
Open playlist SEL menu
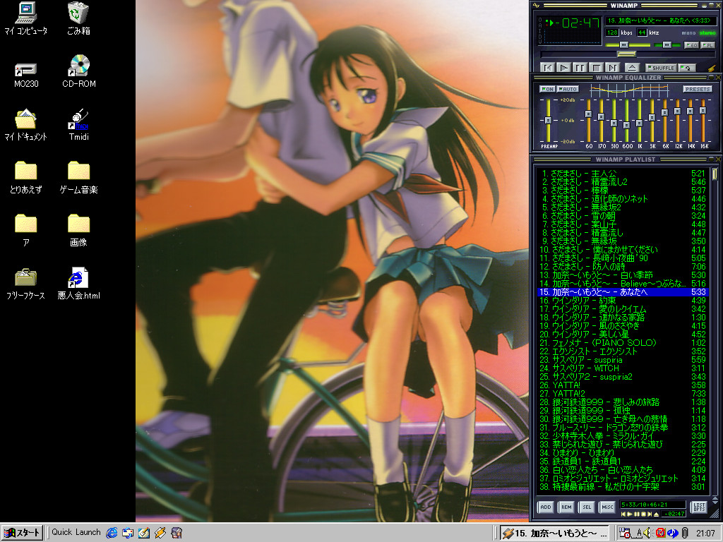[587, 507]
